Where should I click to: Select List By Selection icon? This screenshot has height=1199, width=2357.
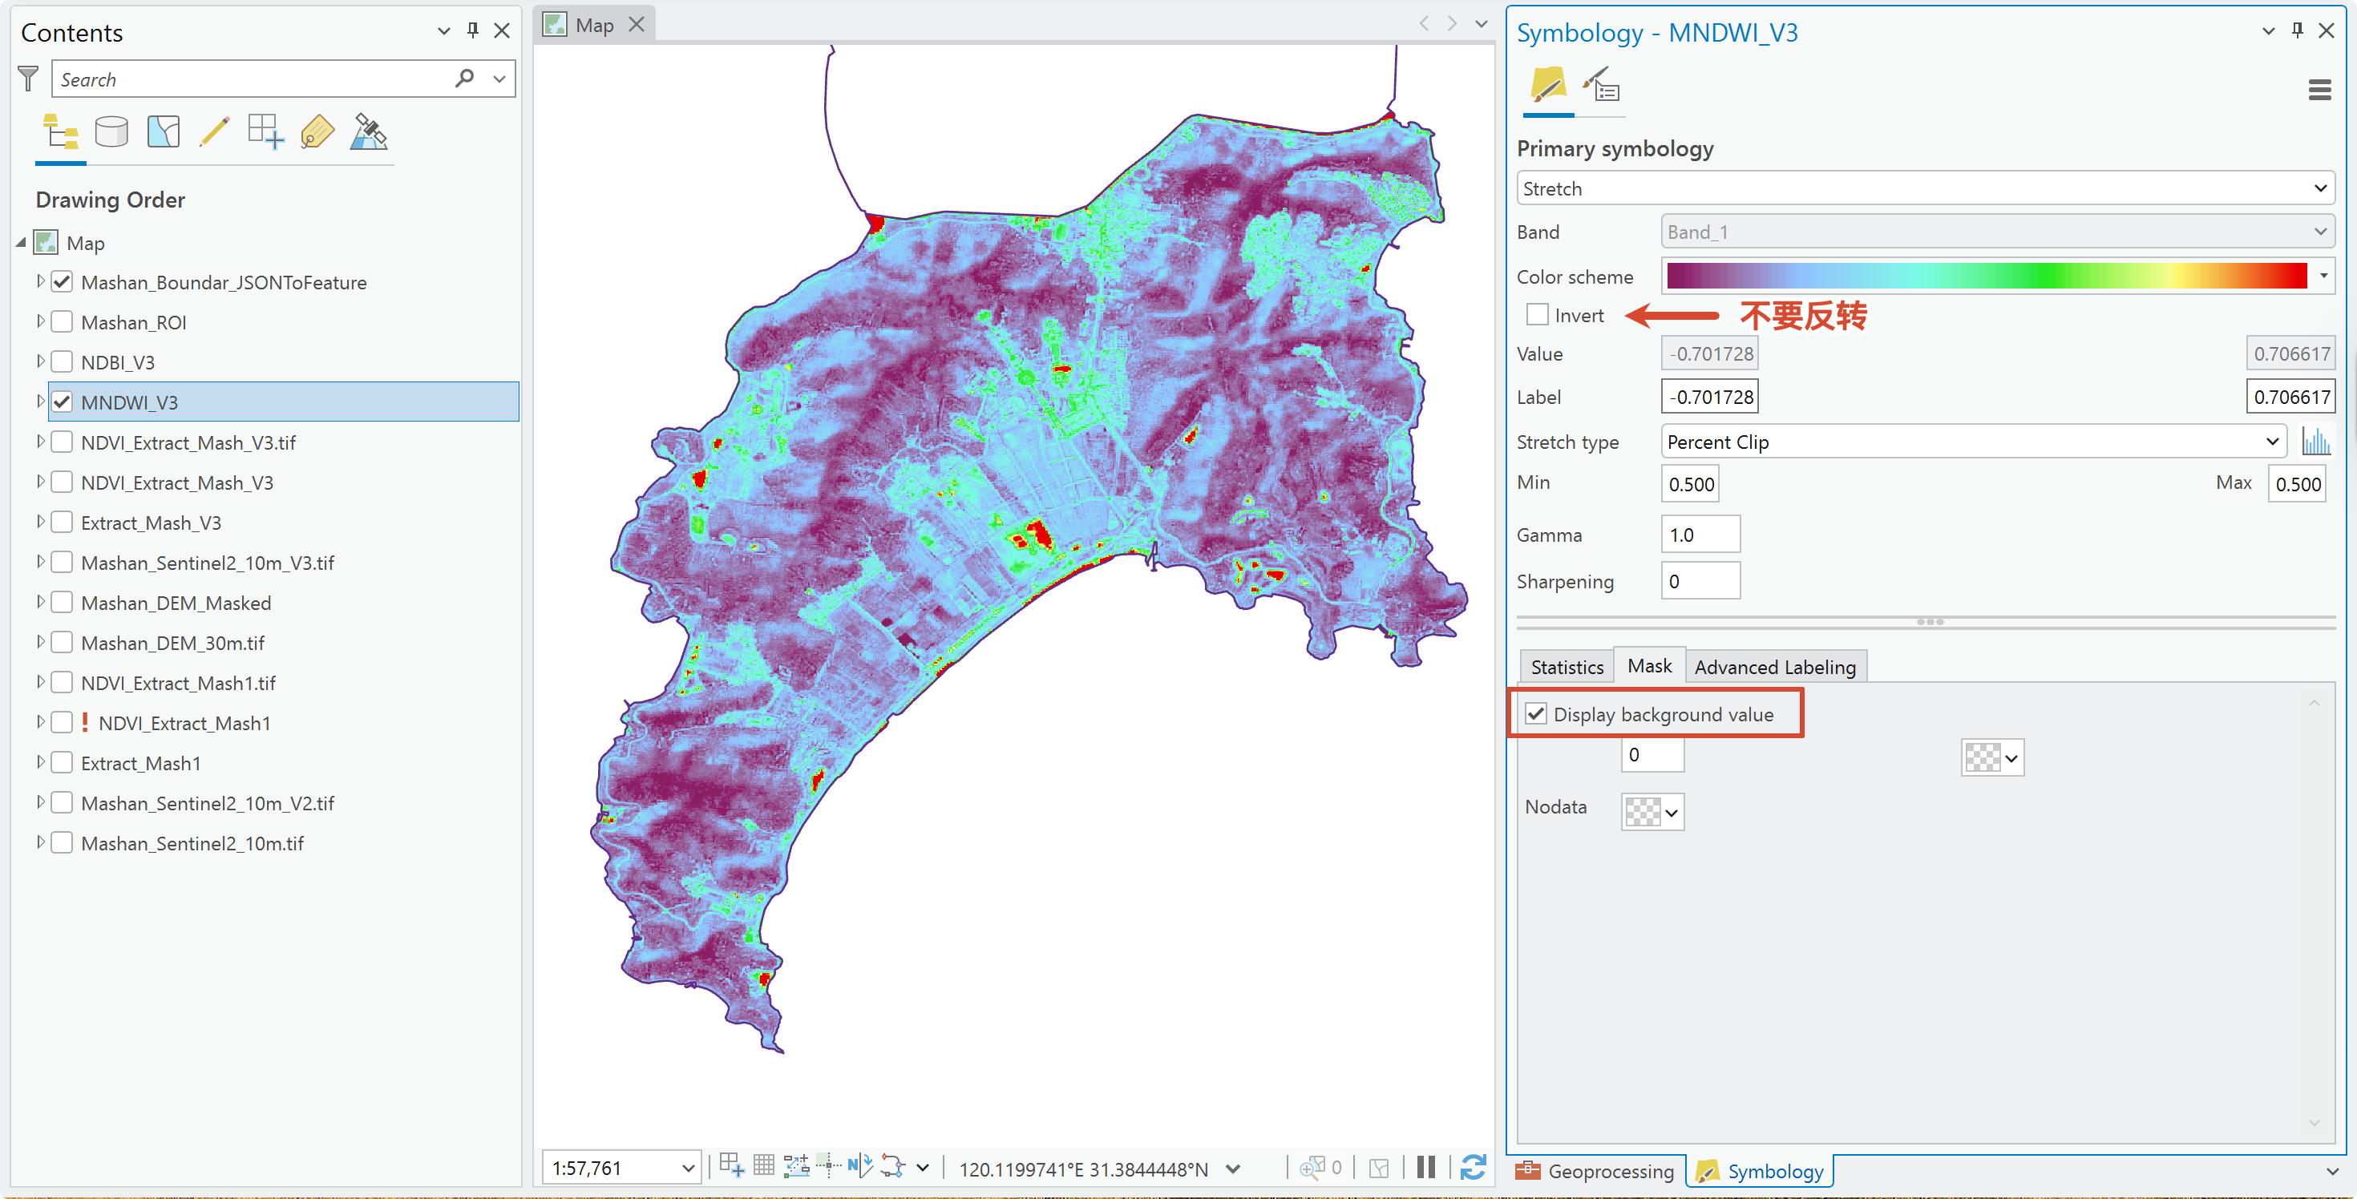click(163, 132)
